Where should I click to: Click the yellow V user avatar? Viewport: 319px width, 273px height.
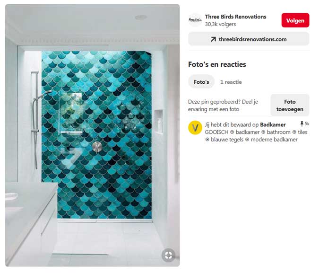point(195,128)
